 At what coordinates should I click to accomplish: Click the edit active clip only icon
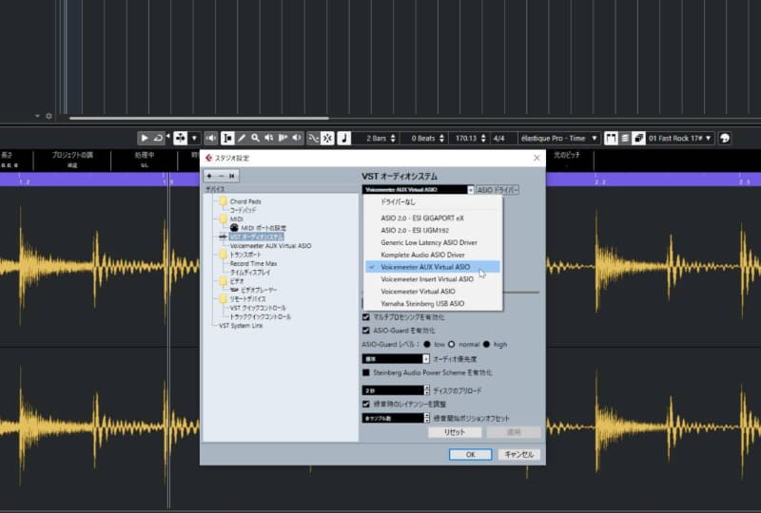638,138
